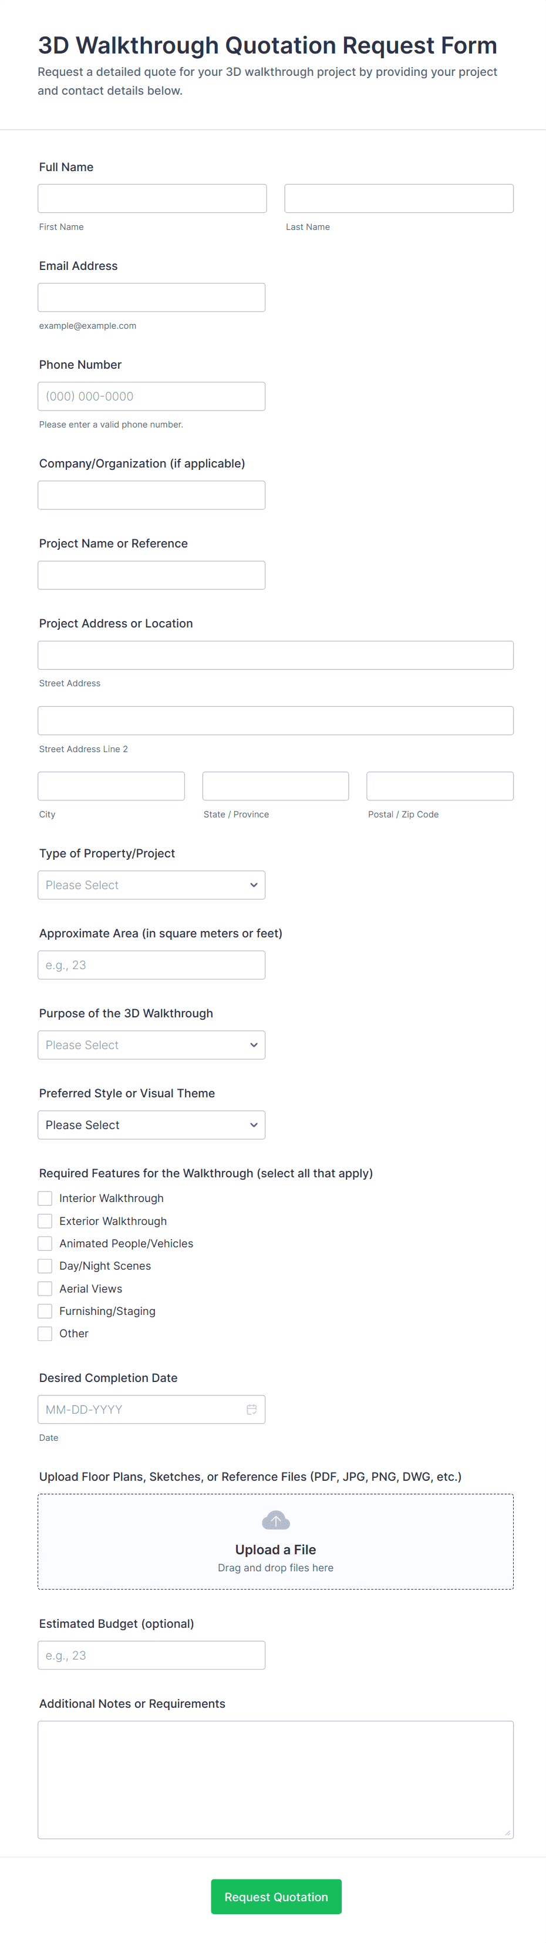Focus the Project Name or Reference field
The width and height of the screenshot is (546, 1943).
coord(151,575)
